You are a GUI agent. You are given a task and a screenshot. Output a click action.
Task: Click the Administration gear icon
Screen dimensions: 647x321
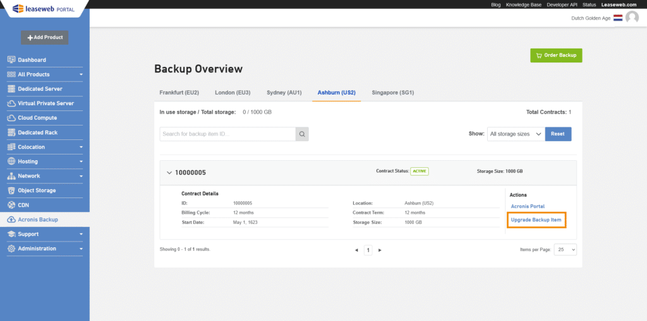point(11,249)
